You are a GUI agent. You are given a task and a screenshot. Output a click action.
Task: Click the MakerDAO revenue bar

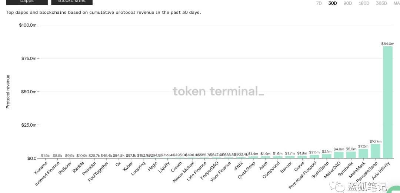pos(339,155)
